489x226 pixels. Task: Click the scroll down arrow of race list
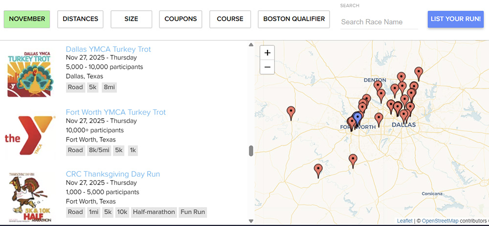(251, 221)
